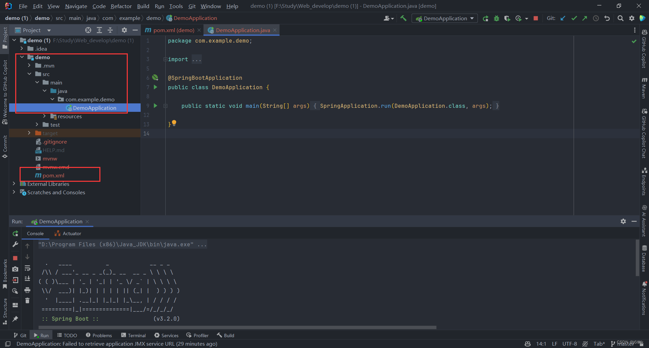Open the Terminal tool window
Viewport: 649px width, 348px height.
pyautogui.click(x=133, y=335)
